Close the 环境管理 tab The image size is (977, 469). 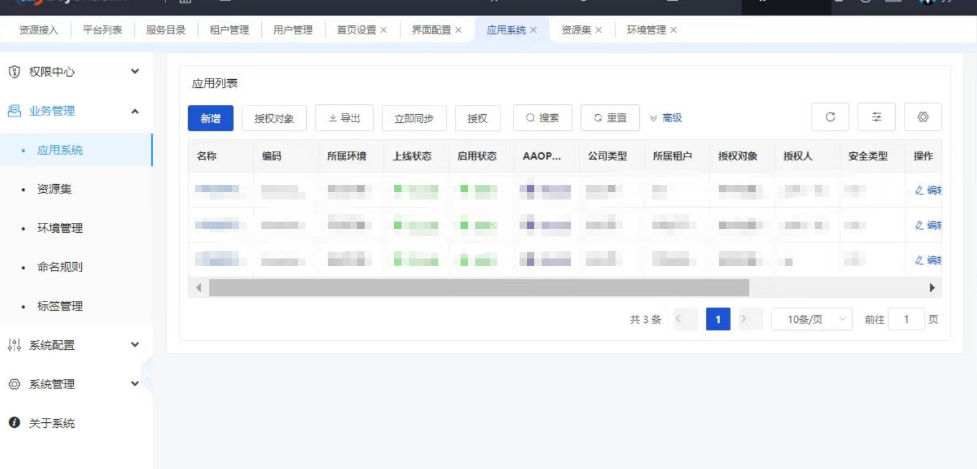(674, 30)
